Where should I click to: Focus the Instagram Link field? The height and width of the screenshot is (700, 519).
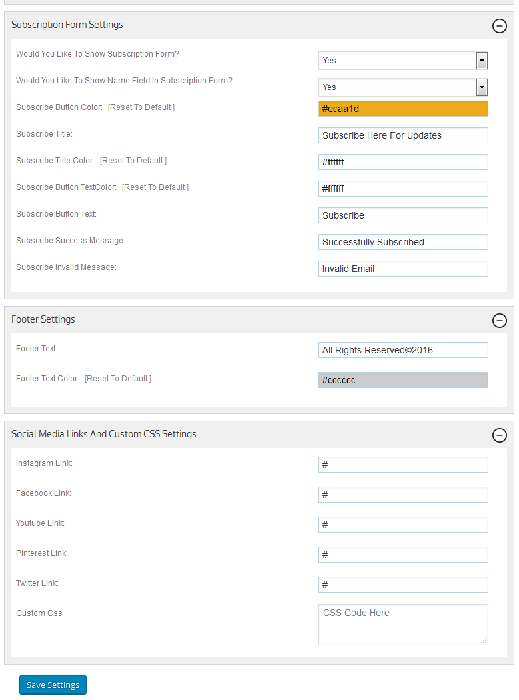403,465
